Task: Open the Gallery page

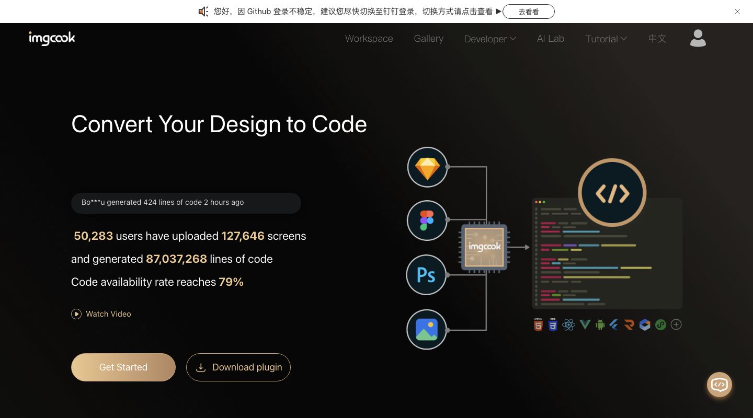Action: pyautogui.click(x=429, y=39)
